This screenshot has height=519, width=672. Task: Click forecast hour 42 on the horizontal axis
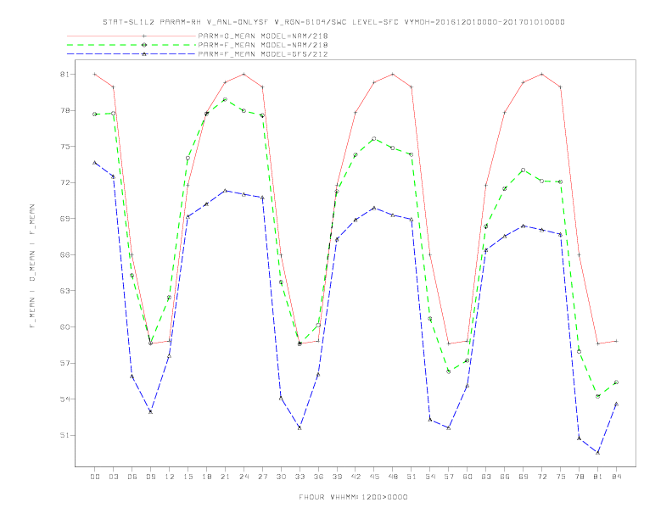356,477
